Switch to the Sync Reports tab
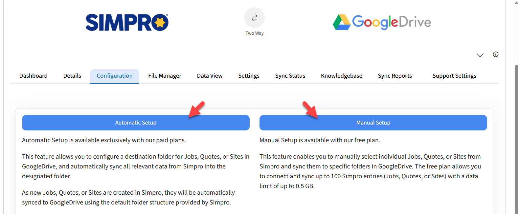Viewport: 519px width, 214px height. pyautogui.click(x=395, y=76)
